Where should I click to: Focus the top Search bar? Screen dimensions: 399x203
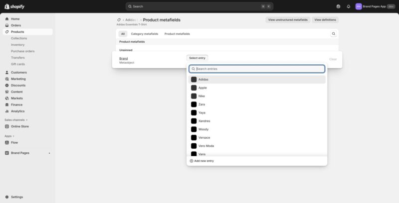[199, 6]
